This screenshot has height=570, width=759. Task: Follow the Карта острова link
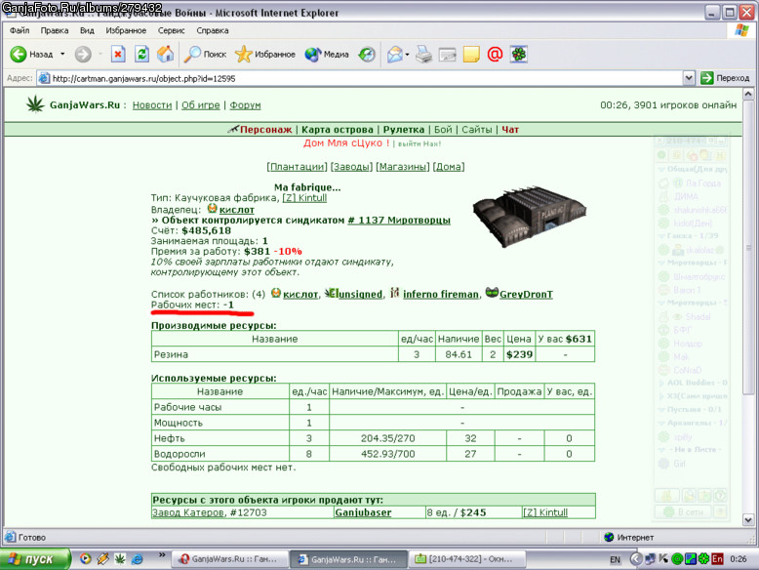click(338, 129)
